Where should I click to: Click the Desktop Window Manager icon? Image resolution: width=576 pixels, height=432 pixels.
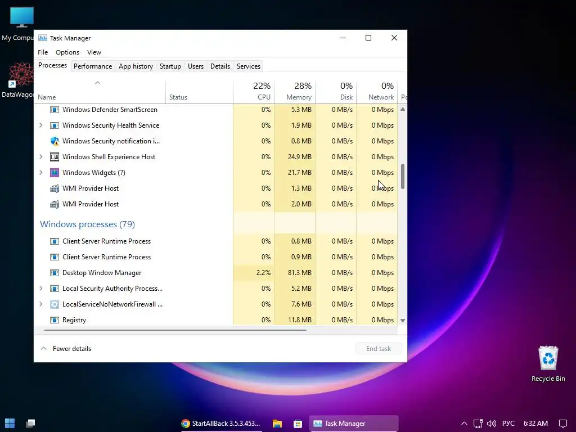coord(55,273)
